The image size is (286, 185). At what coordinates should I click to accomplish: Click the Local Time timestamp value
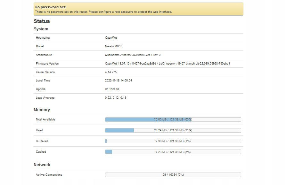[118, 81]
